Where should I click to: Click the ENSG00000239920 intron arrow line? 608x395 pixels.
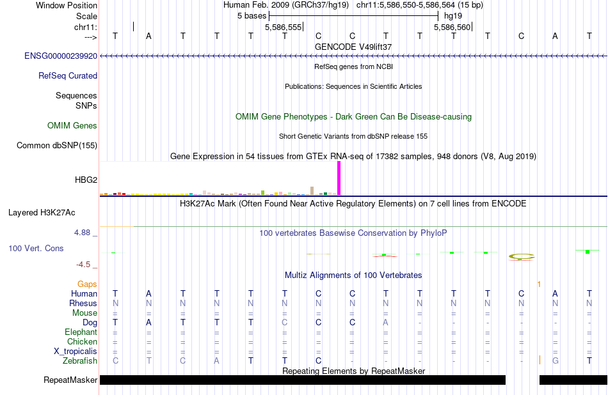click(x=353, y=56)
